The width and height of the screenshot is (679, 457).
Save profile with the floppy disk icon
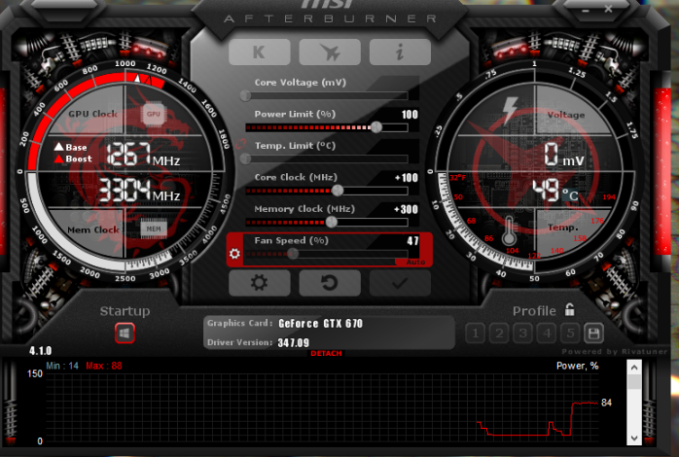click(x=593, y=334)
